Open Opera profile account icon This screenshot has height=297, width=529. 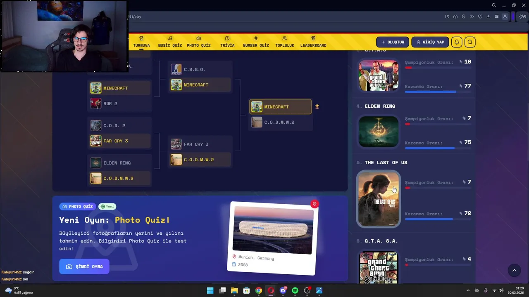(x=505, y=16)
